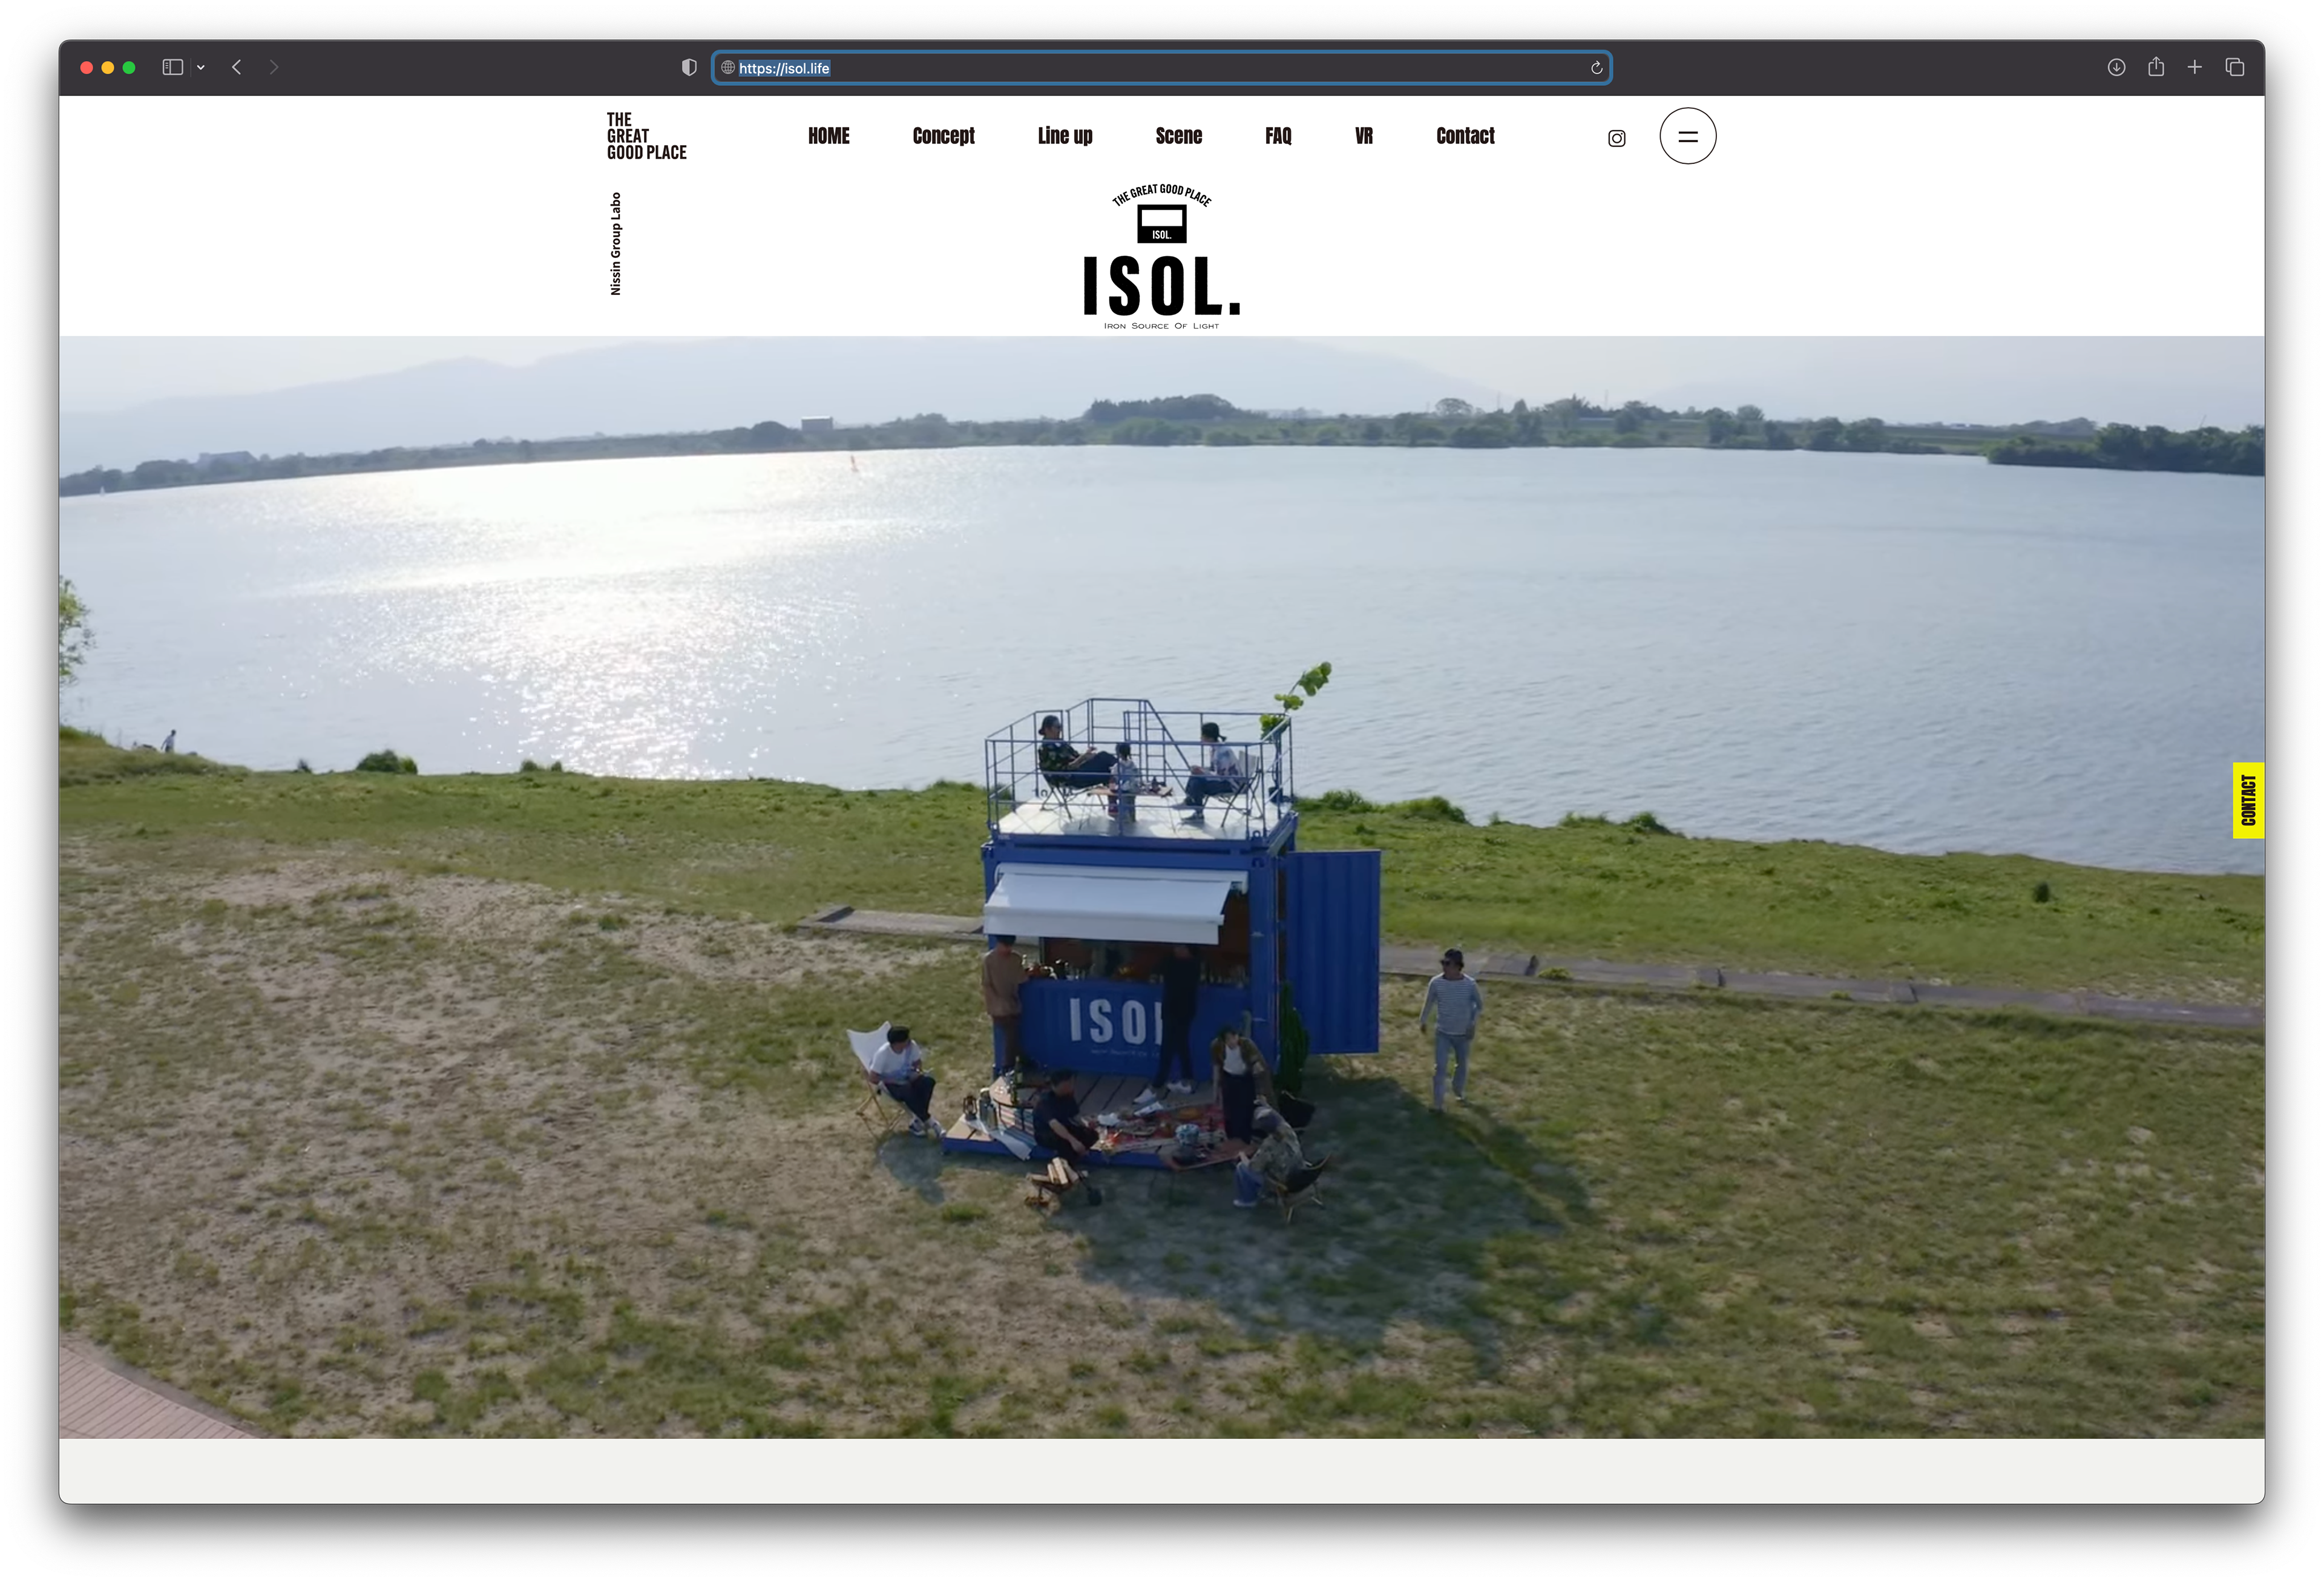This screenshot has width=2324, height=1582.
Task: Reload the page with refresh icon
Action: (x=1596, y=68)
